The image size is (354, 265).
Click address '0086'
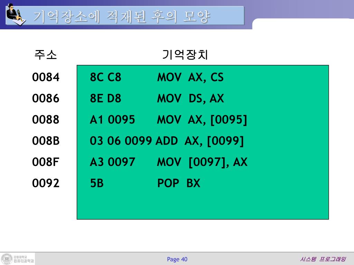point(46,98)
